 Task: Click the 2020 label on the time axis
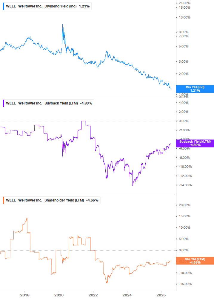[59, 295]
